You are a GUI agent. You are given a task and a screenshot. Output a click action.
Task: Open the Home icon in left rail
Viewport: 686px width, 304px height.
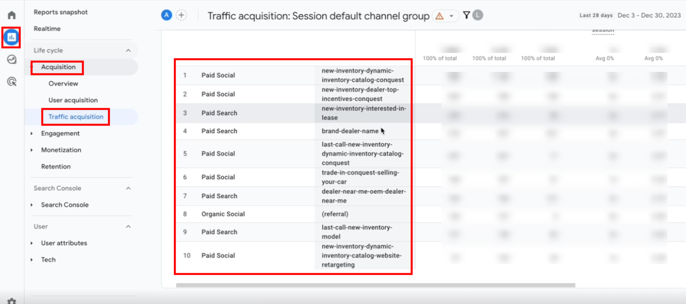[12, 15]
